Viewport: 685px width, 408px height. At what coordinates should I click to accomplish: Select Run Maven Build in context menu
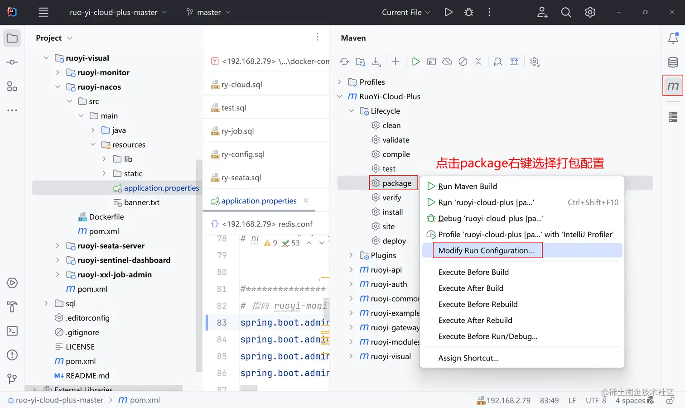click(522, 186)
